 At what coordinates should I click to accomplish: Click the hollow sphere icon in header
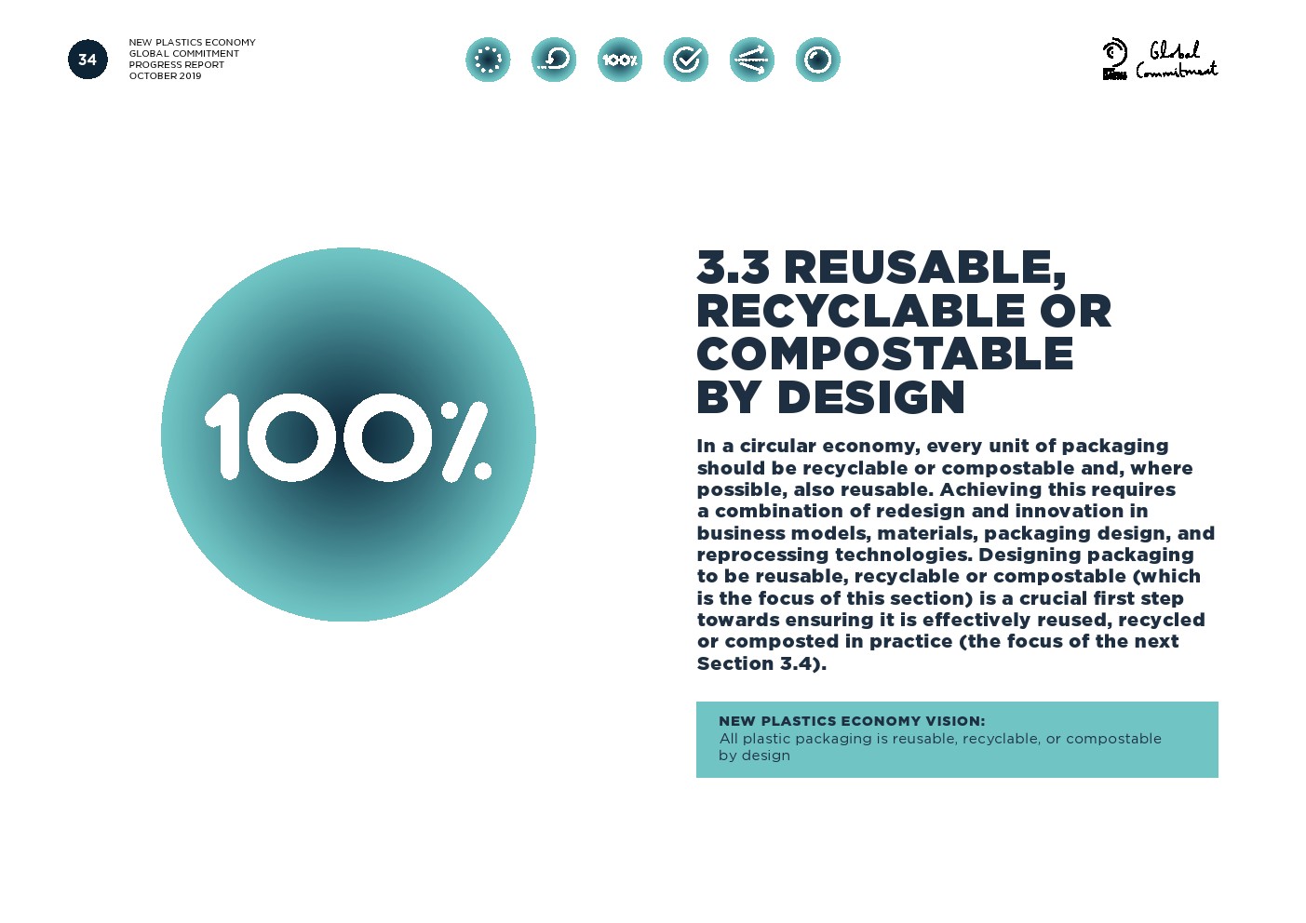[818, 60]
